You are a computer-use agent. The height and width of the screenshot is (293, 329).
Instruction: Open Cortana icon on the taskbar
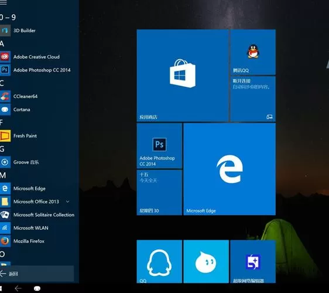pos(37,288)
